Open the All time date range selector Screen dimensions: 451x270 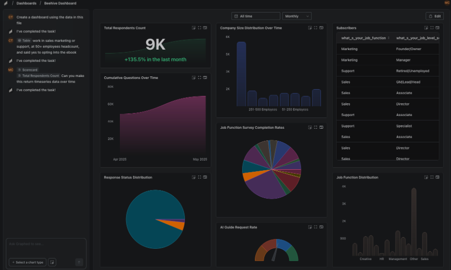point(255,16)
